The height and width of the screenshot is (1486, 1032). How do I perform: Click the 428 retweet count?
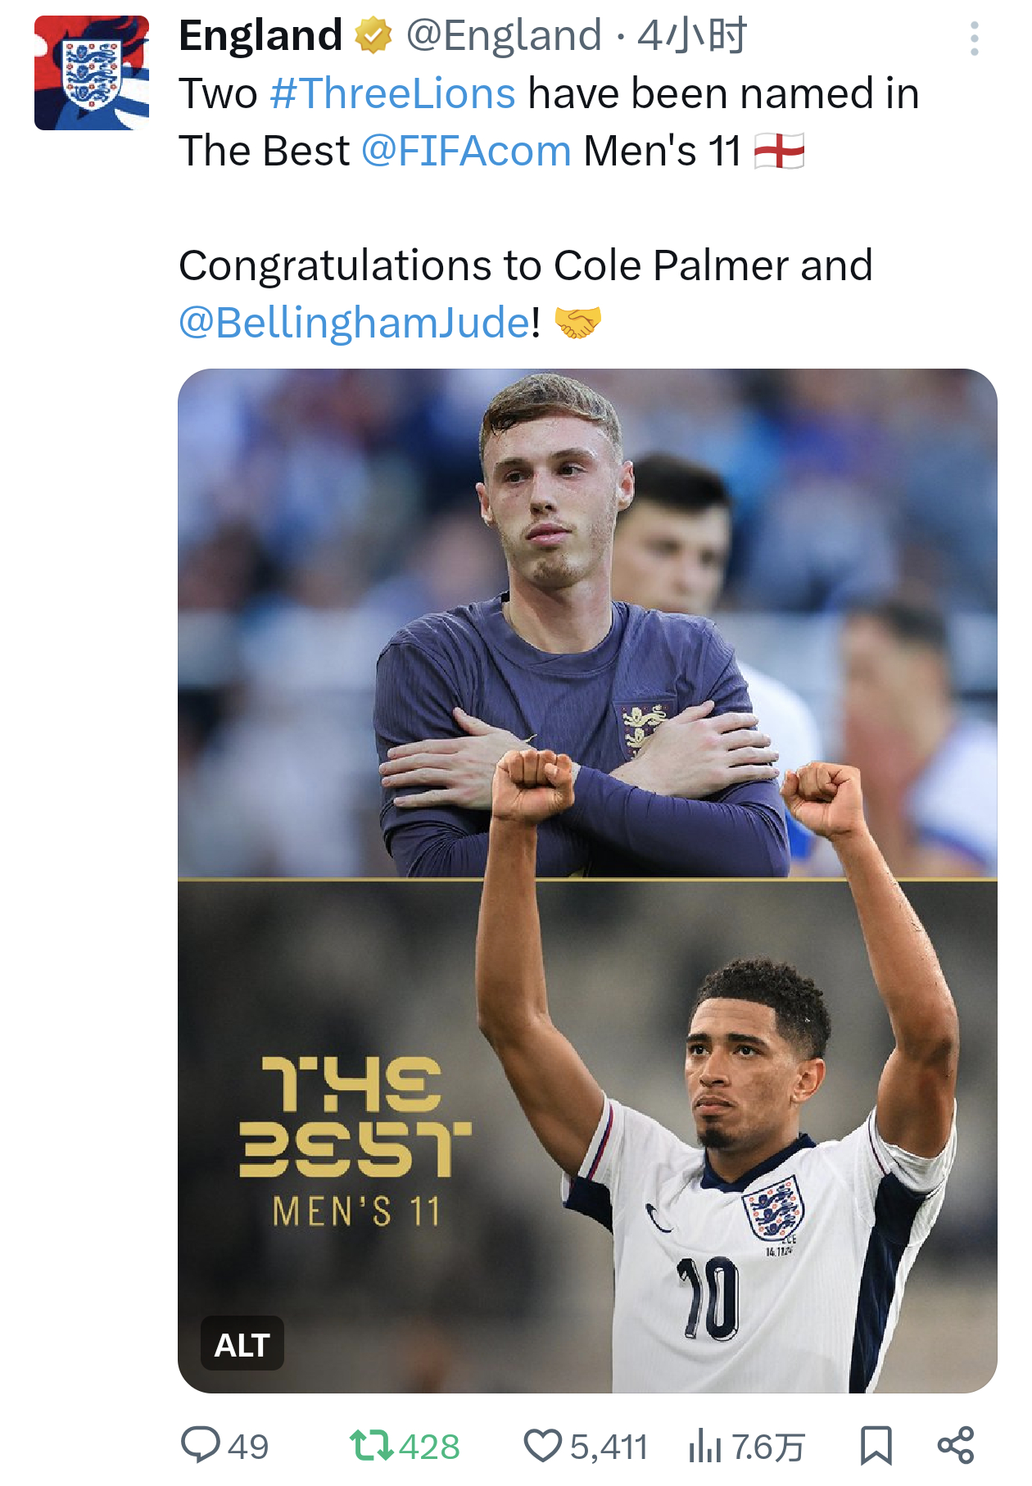point(430,1447)
